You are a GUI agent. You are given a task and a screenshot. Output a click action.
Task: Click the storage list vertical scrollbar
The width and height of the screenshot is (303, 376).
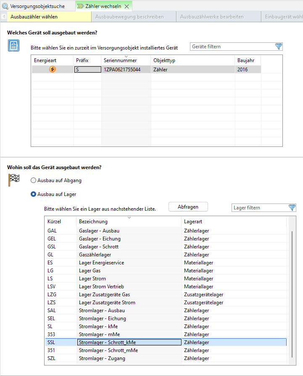(x=292, y=294)
